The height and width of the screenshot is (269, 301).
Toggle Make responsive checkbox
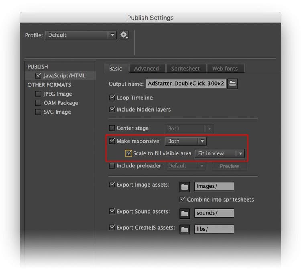112,141
